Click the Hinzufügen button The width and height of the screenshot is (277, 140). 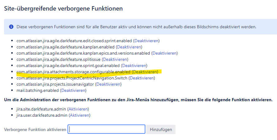(x=161, y=129)
